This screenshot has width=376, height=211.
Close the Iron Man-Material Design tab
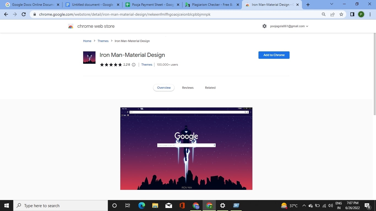298,5
